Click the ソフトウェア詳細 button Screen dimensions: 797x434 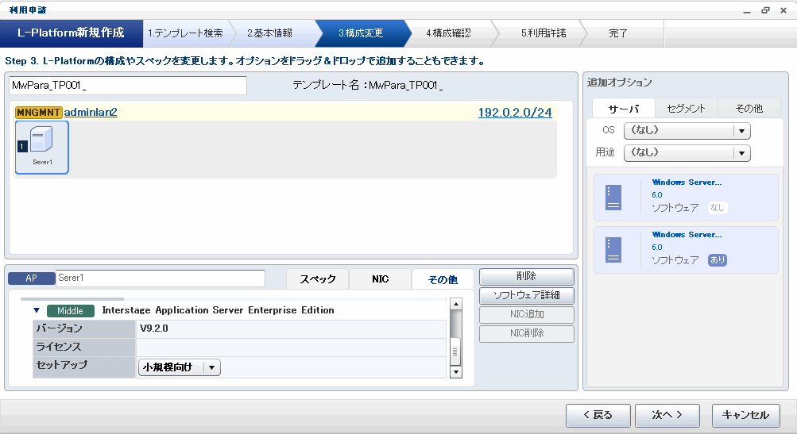[526, 296]
